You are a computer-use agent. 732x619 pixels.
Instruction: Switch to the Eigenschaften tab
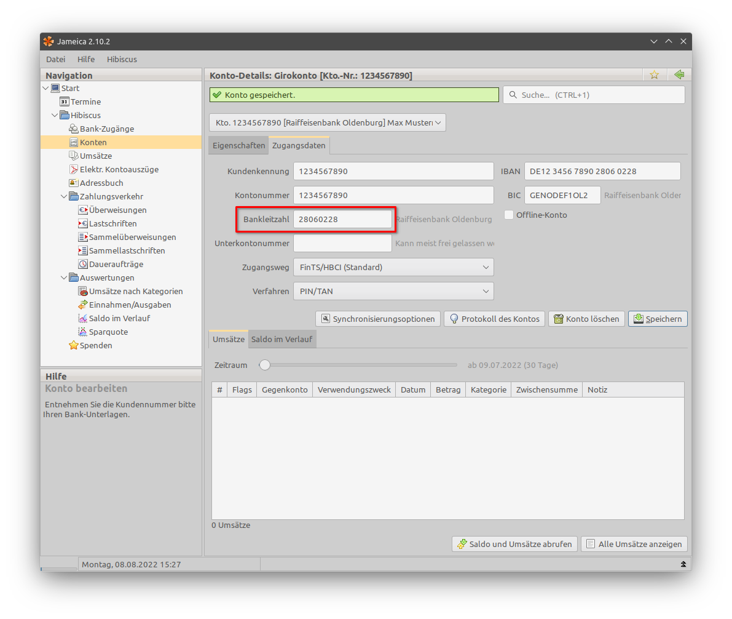click(x=238, y=145)
